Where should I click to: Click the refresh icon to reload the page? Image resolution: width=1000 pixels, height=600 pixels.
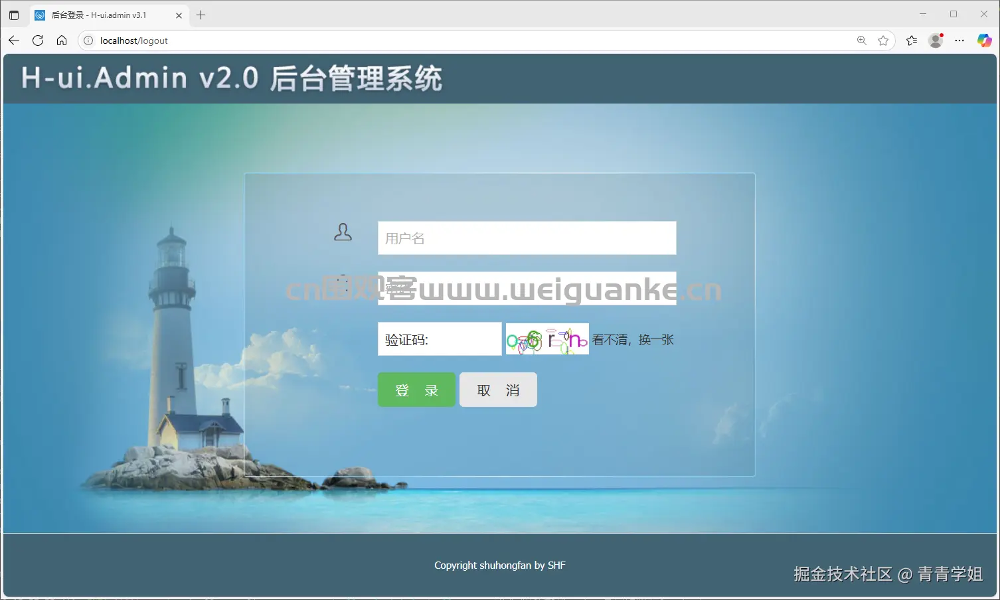click(38, 40)
